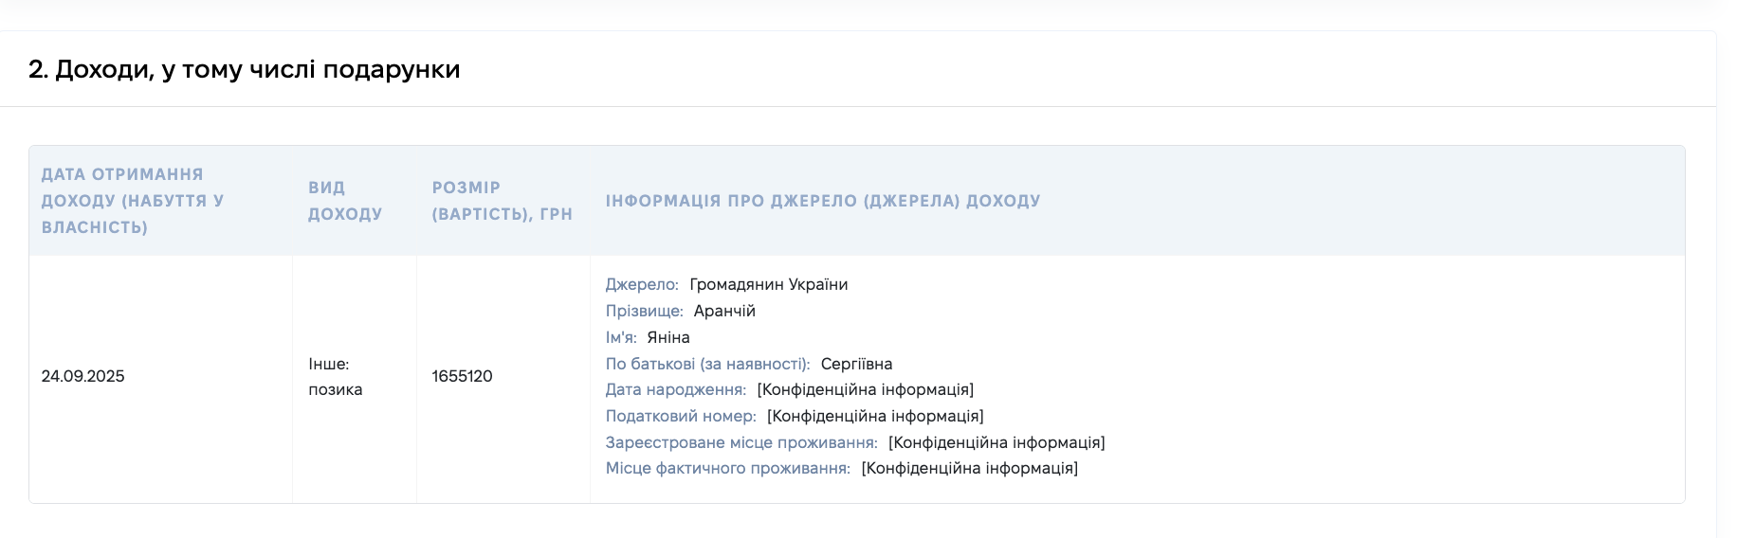Click the label 'Ім'я:'
The height and width of the screenshot is (538, 1737).
click(x=621, y=337)
